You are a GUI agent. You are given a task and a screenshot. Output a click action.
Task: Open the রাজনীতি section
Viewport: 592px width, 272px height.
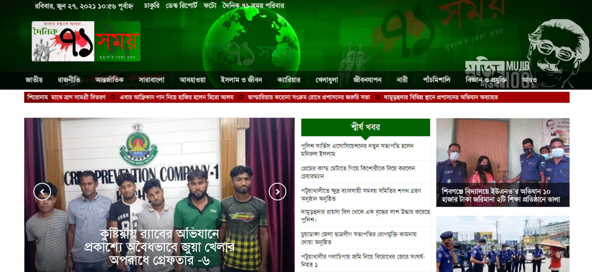pyautogui.click(x=69, y=80)
